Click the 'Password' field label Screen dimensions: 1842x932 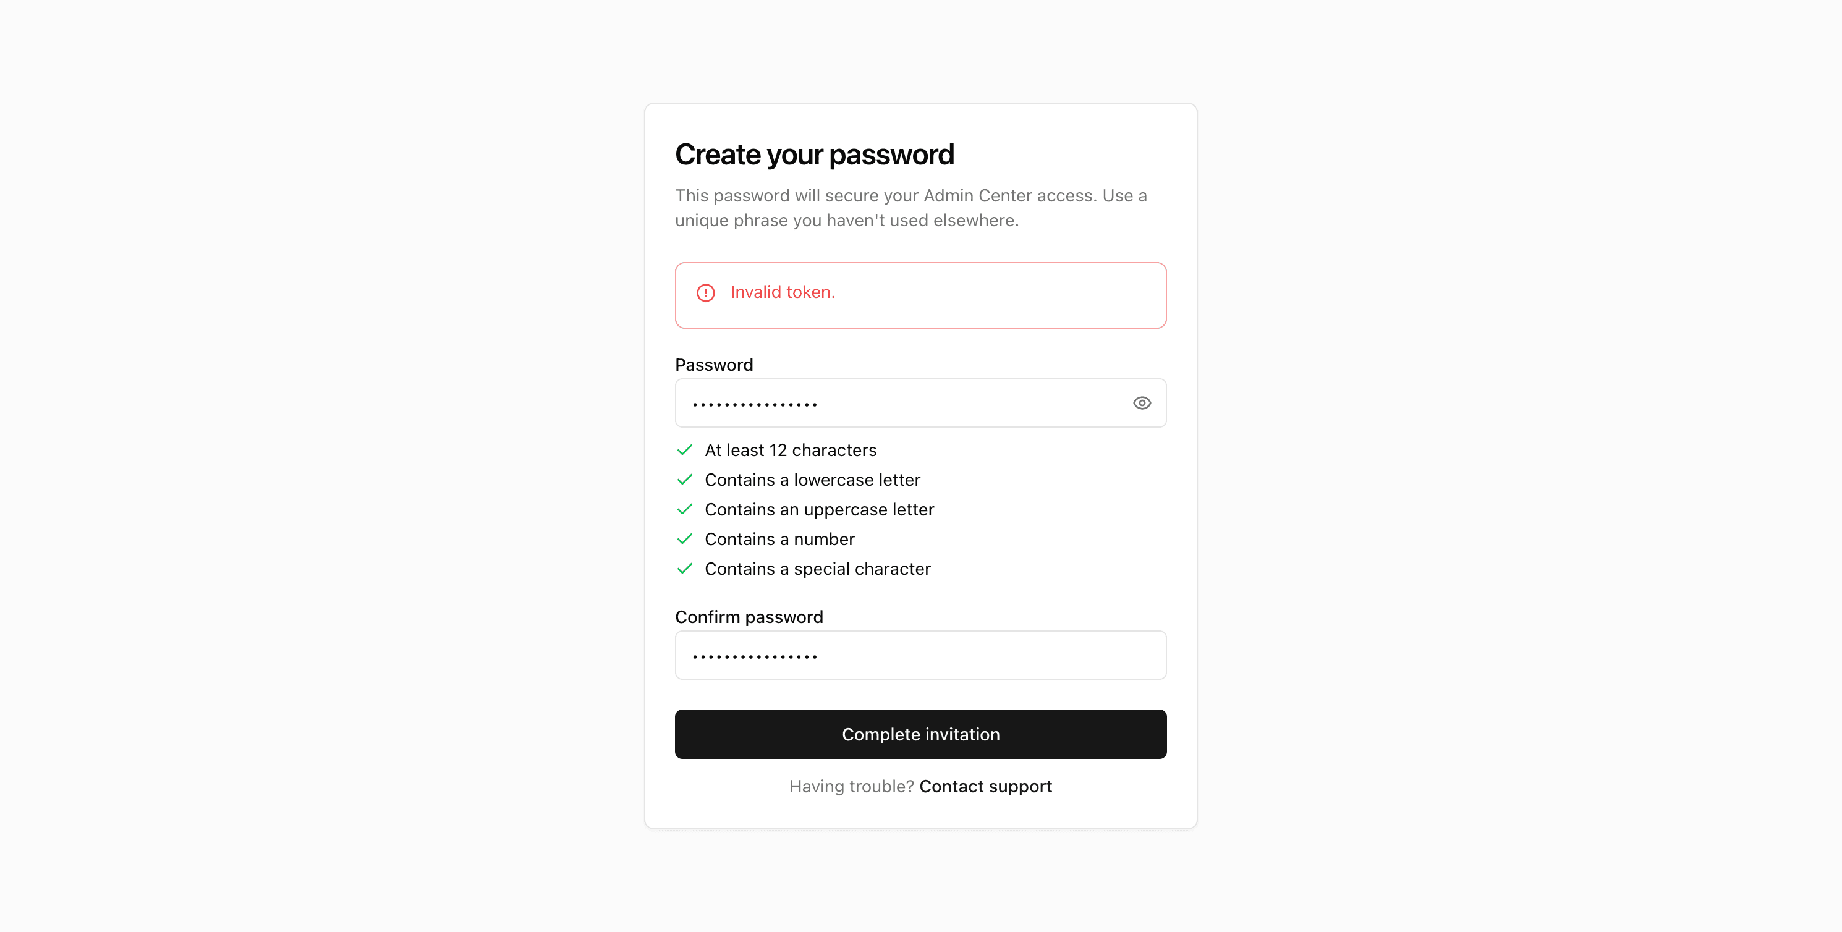point(714,365)
